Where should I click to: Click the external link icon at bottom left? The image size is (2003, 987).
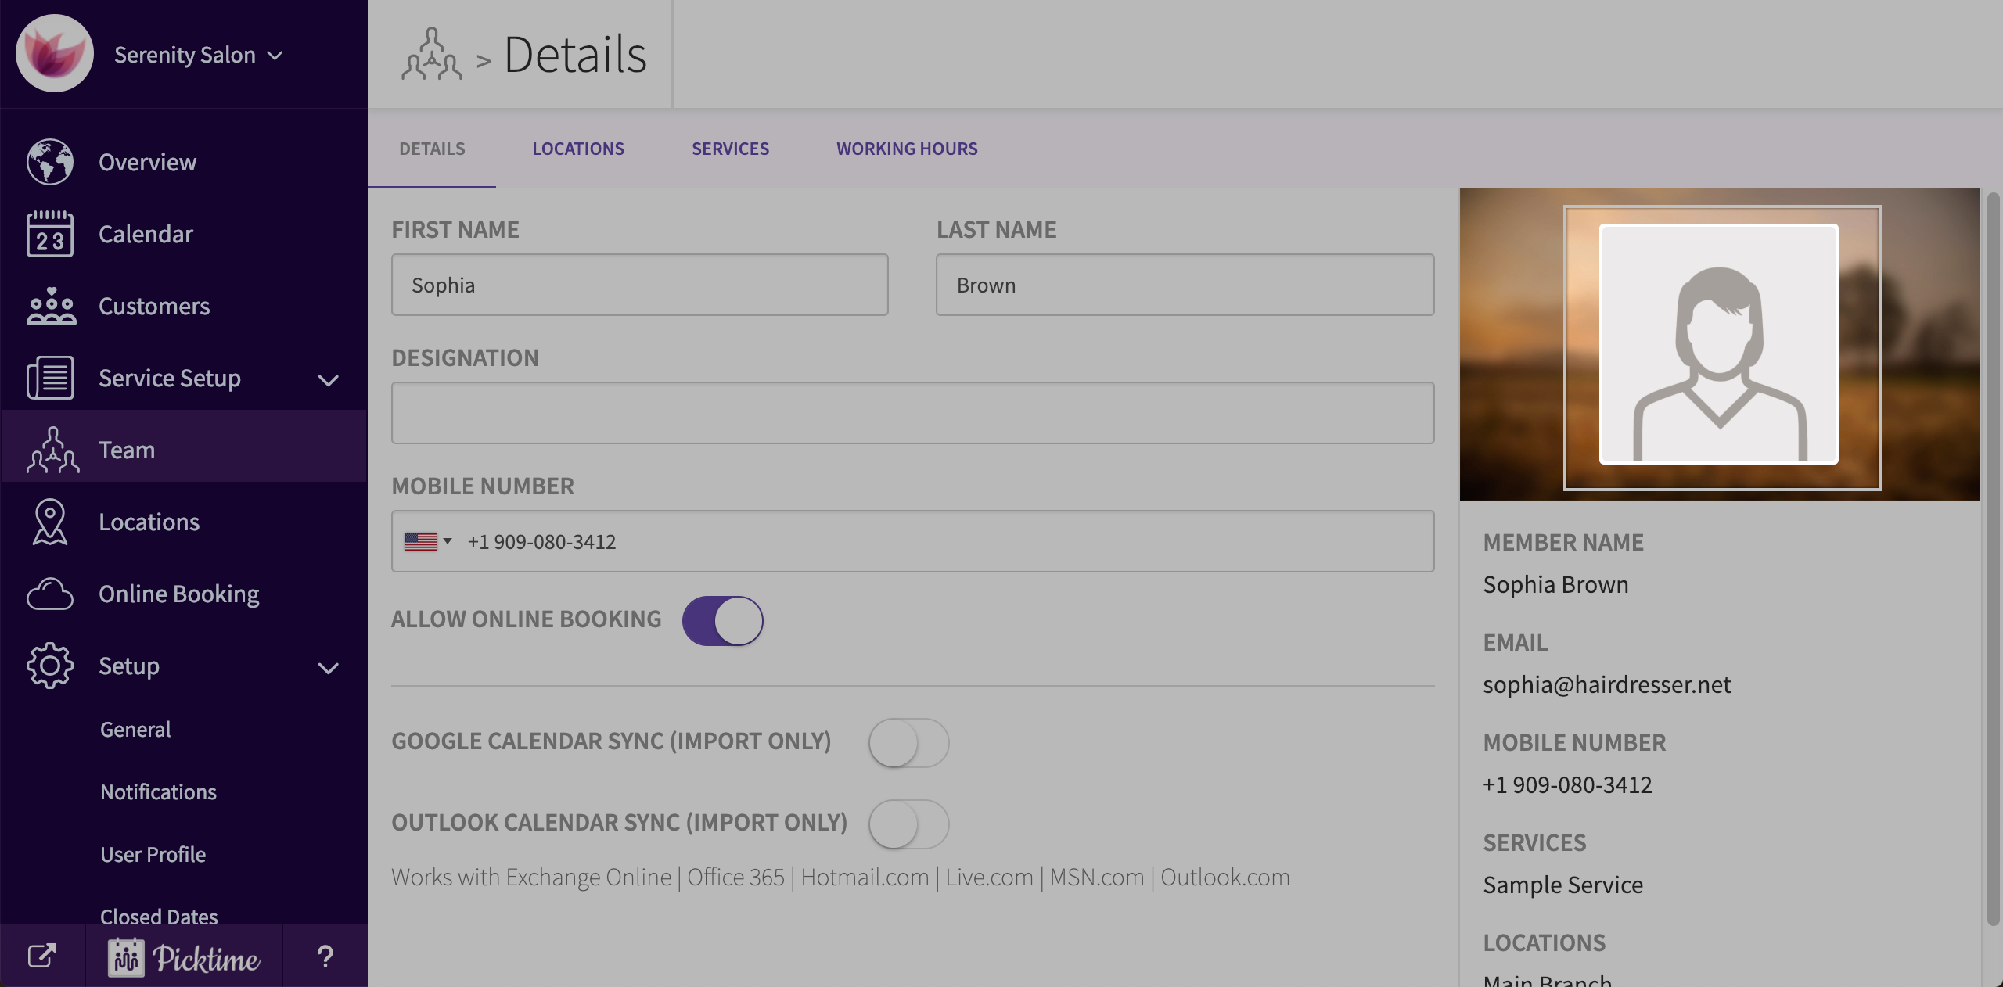[42, 956]
